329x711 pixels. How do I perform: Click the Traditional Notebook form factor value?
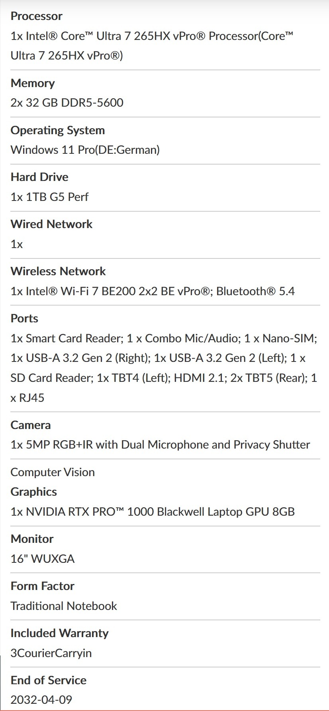click(x=64, y=606)
